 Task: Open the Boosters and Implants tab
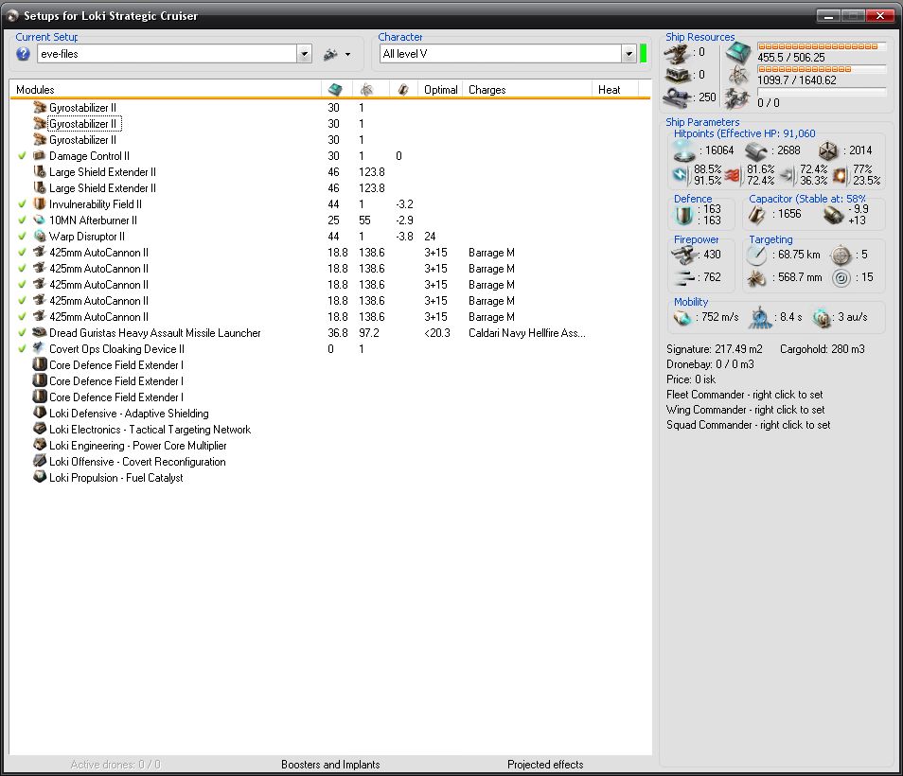click(330, 765)
